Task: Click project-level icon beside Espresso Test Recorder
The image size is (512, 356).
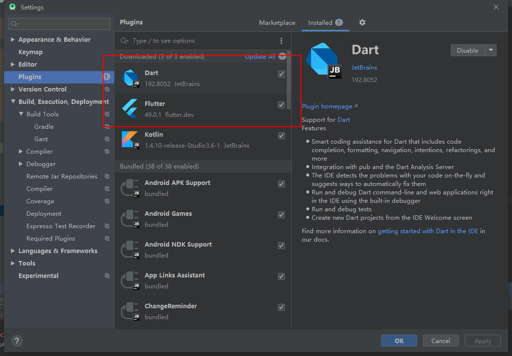Action: click(107, 226)
